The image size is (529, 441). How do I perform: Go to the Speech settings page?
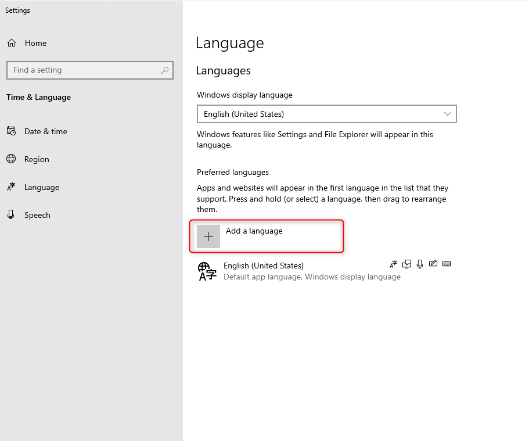coord(37,215)
